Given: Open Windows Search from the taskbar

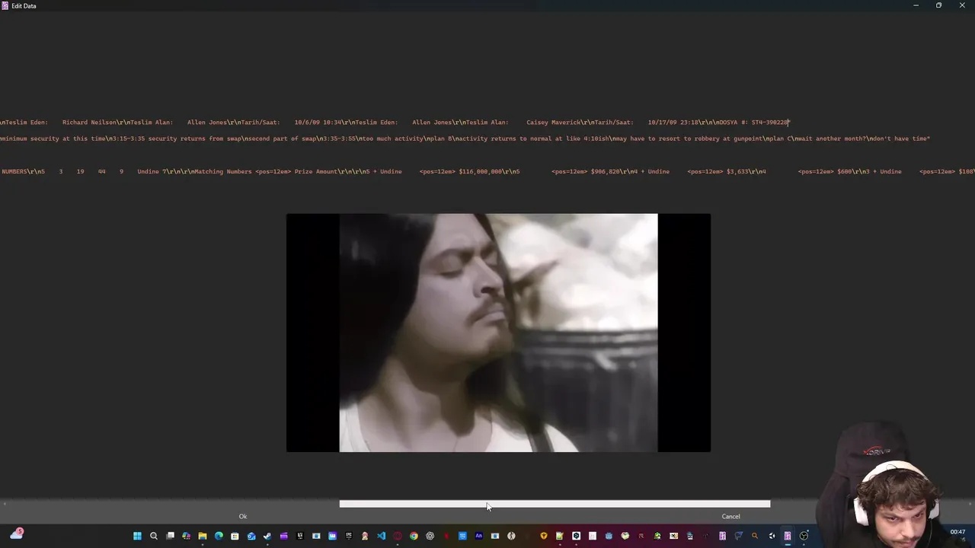Looking at the screenshot, I should 153,536.
